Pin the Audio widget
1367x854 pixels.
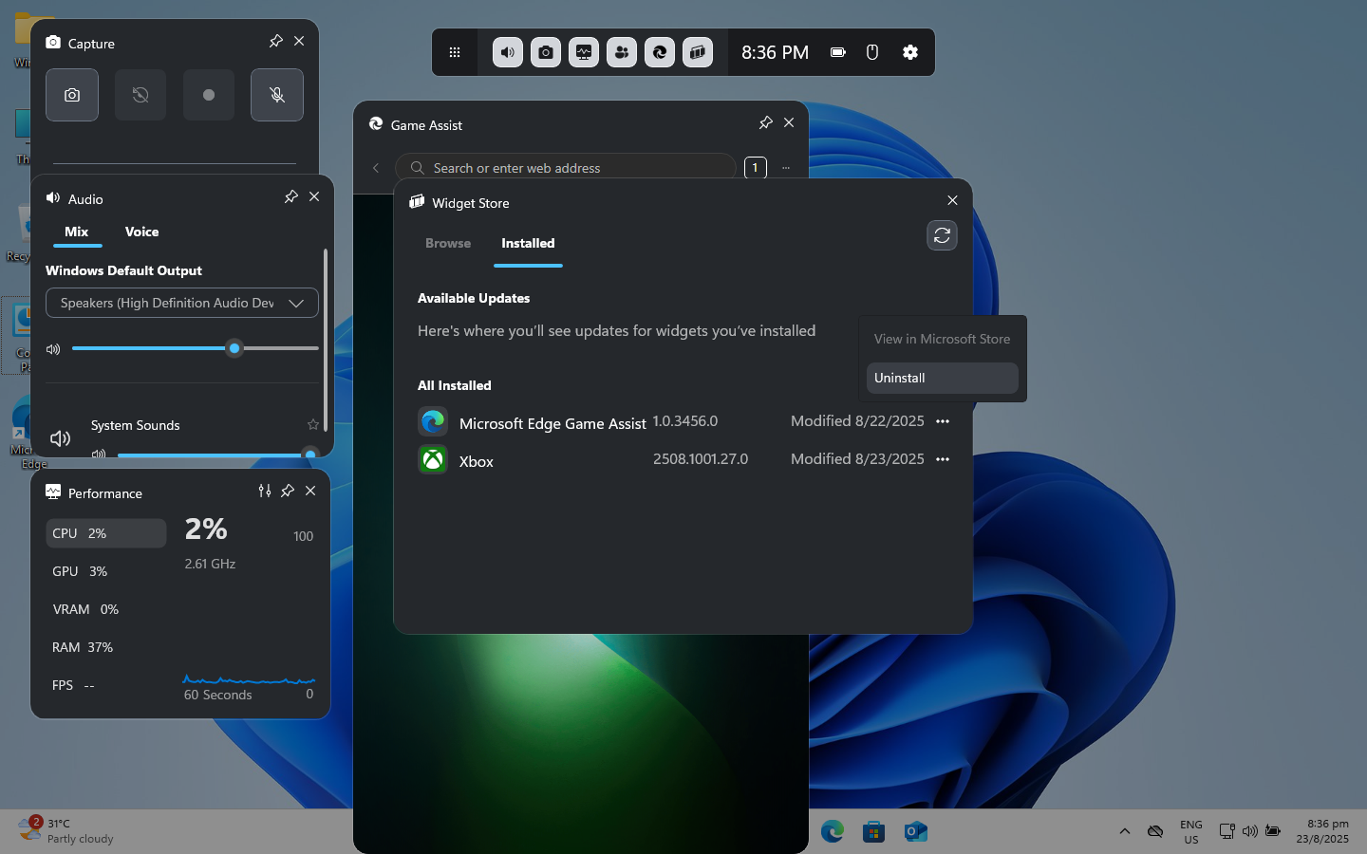(x=290, y=196)
